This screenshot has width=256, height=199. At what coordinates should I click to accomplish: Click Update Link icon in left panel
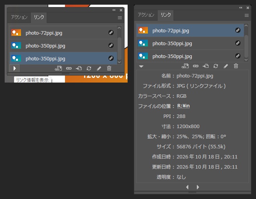[x=89, y=68]
